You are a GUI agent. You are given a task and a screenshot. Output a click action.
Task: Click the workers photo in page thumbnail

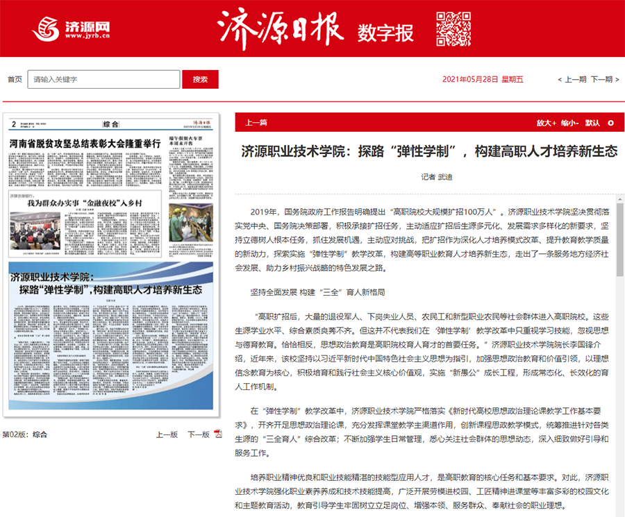[191, 223]
